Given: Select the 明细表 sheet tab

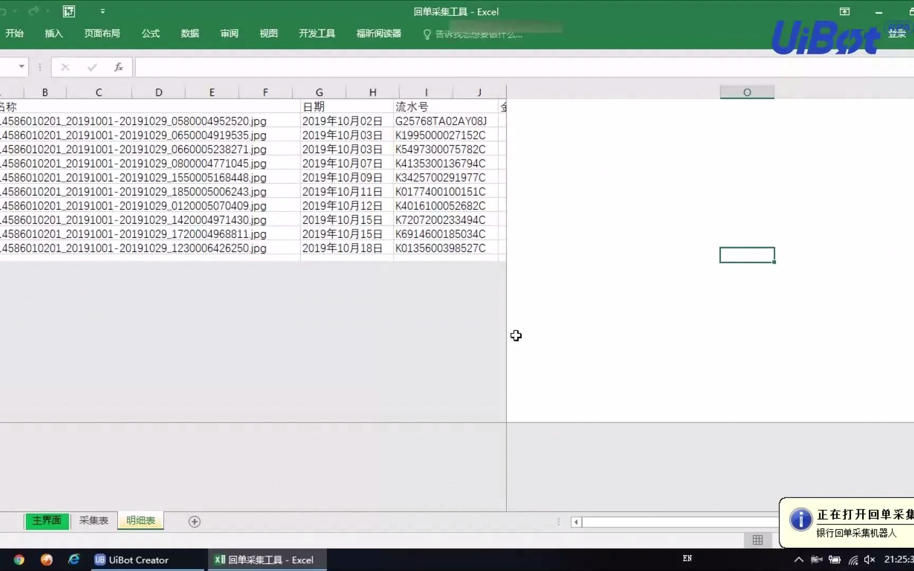Looking at the screenshot, I should point(141,521).
